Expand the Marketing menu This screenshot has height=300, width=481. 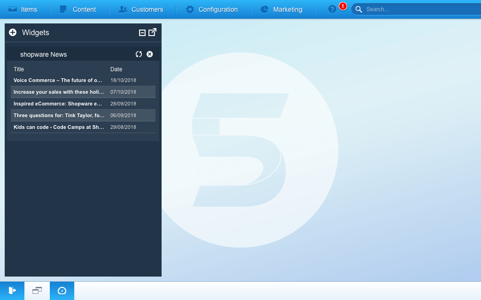tap(281, 9)
